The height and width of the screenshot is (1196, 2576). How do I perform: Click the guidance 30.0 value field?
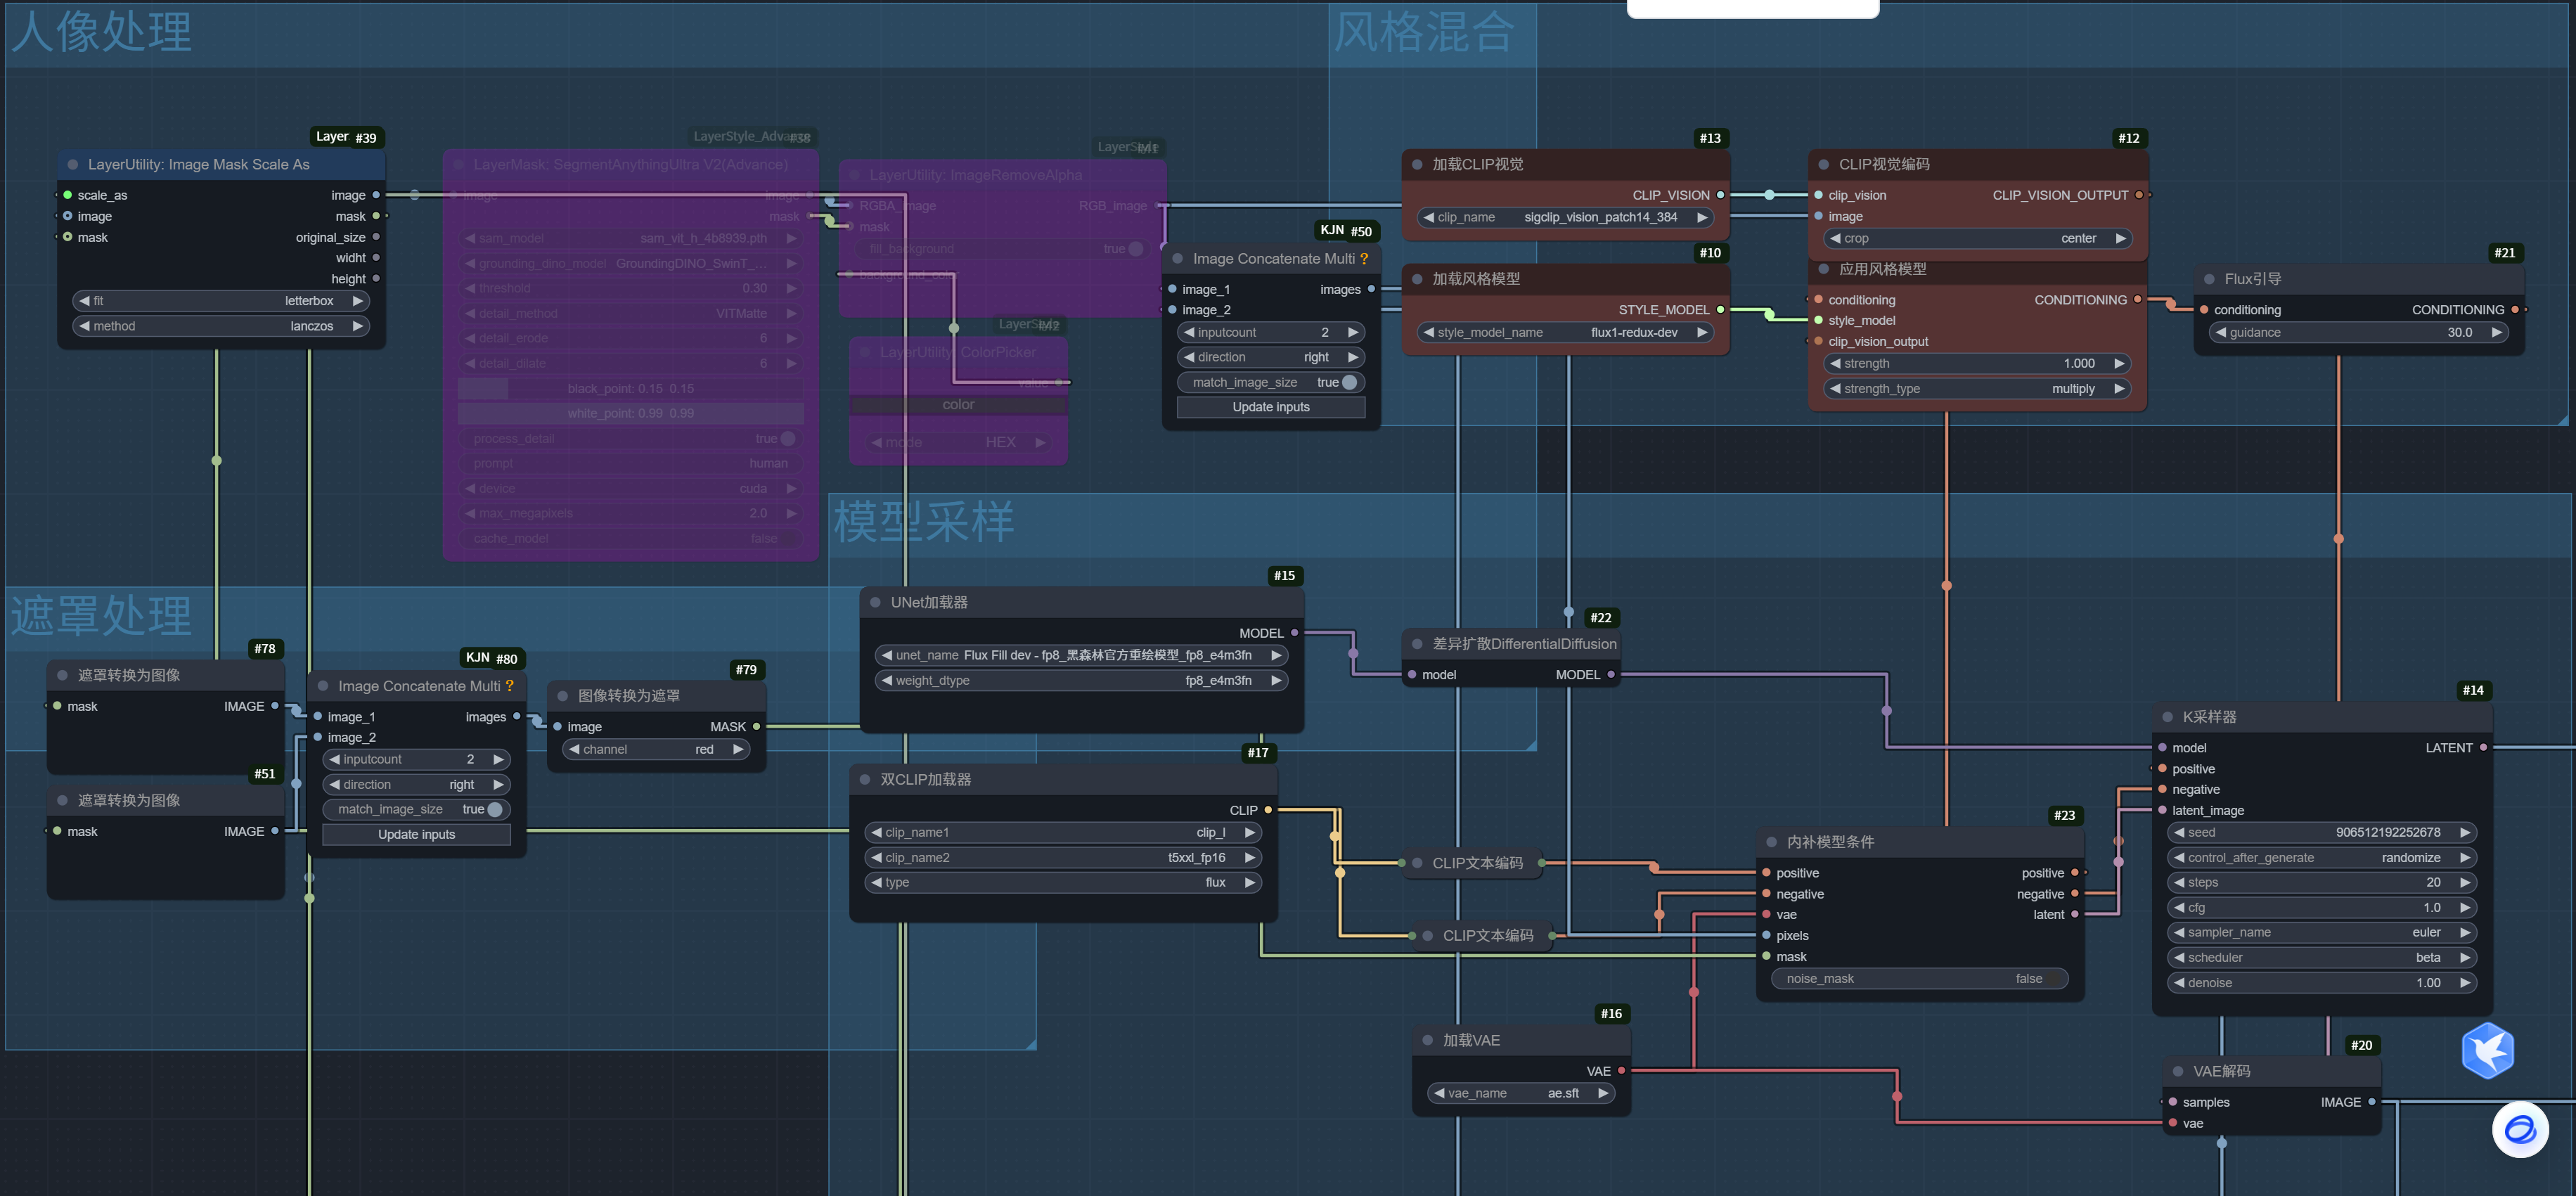[x=2360, y=332]
